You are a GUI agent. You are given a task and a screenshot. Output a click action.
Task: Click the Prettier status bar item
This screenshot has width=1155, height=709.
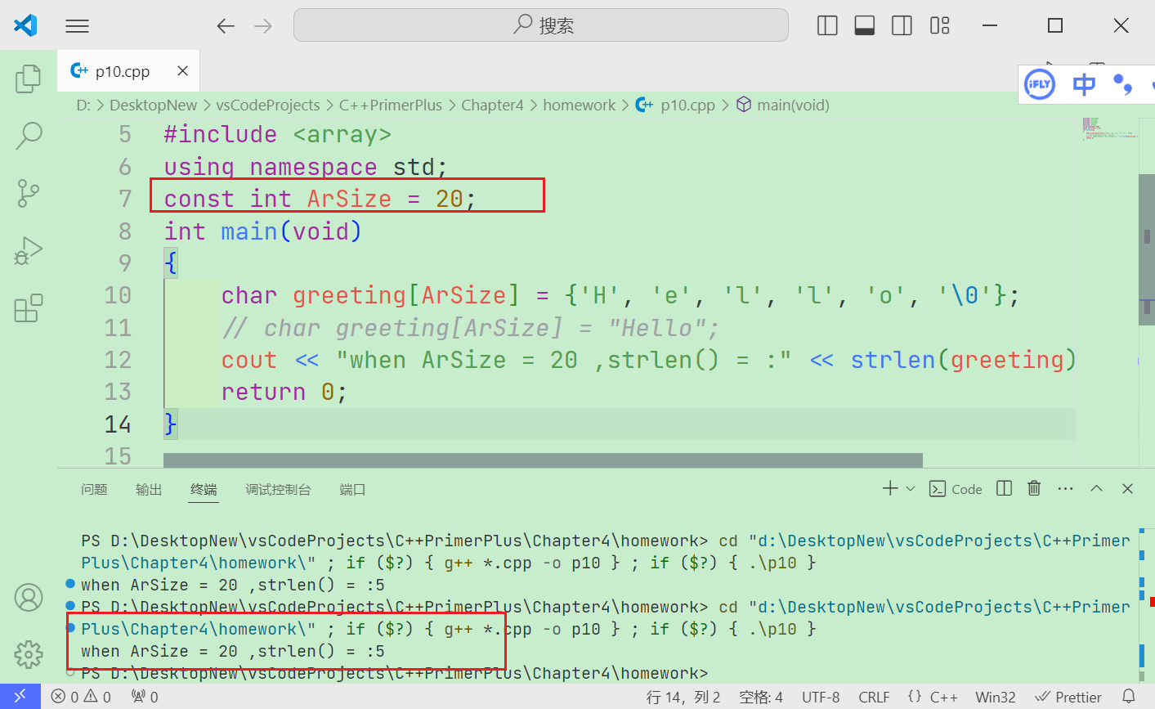[1068, 697]
